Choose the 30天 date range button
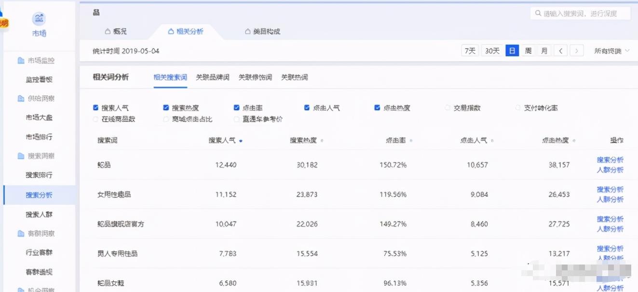This screenshot has width=638, height=292. coord(492,51)
